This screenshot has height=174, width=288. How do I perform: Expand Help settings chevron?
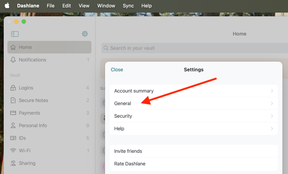(x=272, y=128)
